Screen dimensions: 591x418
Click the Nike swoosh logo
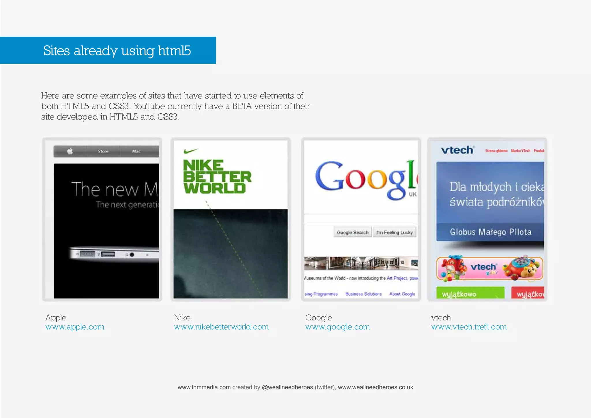[x=191, y=151]
